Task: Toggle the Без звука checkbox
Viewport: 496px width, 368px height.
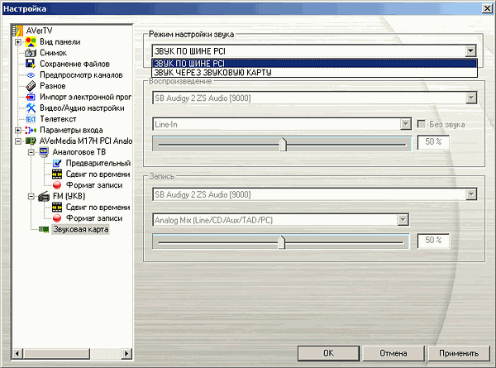Action: [422, 124]
